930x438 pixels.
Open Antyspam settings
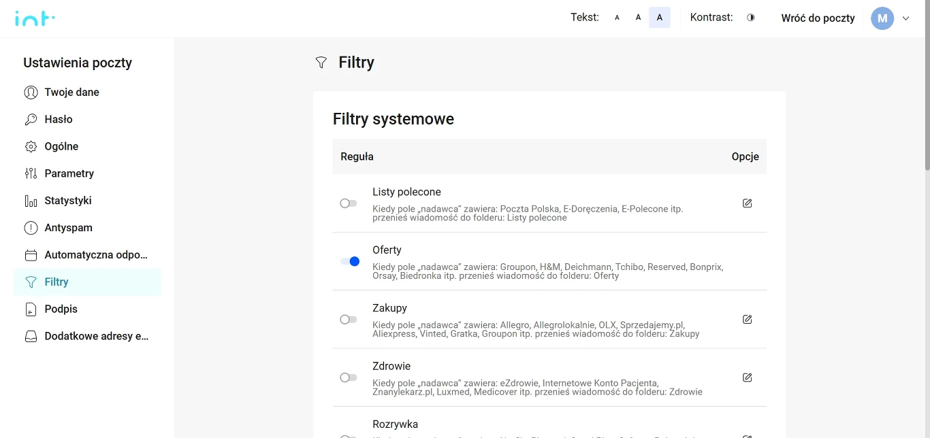point(87,228)
